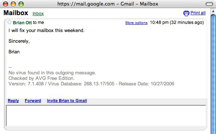Click the sender name Brian Ott
This screenshot has height=134, width=216.
22,22
